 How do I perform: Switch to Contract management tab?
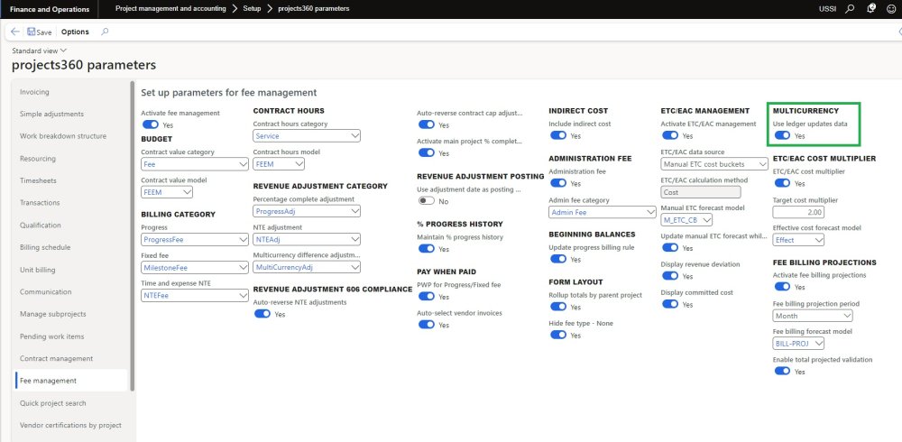coord(56,358)
